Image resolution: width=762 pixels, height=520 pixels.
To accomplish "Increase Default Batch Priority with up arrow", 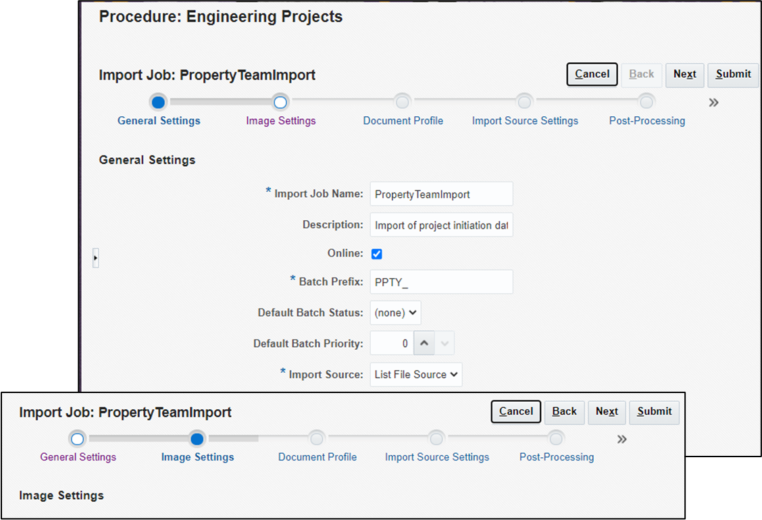I will pos(424,343).
